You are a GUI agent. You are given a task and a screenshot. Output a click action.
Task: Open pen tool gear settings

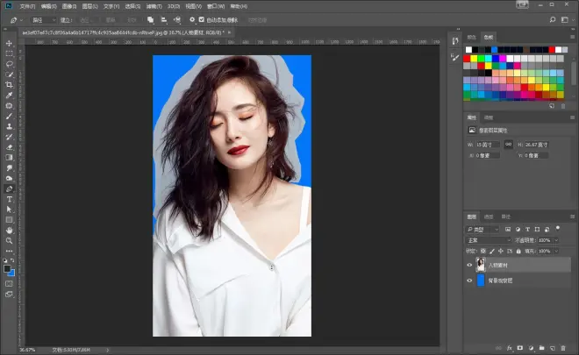192,19
